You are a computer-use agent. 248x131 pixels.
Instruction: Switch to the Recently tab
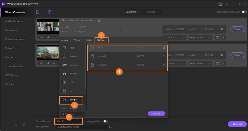[x=64, y=40]
